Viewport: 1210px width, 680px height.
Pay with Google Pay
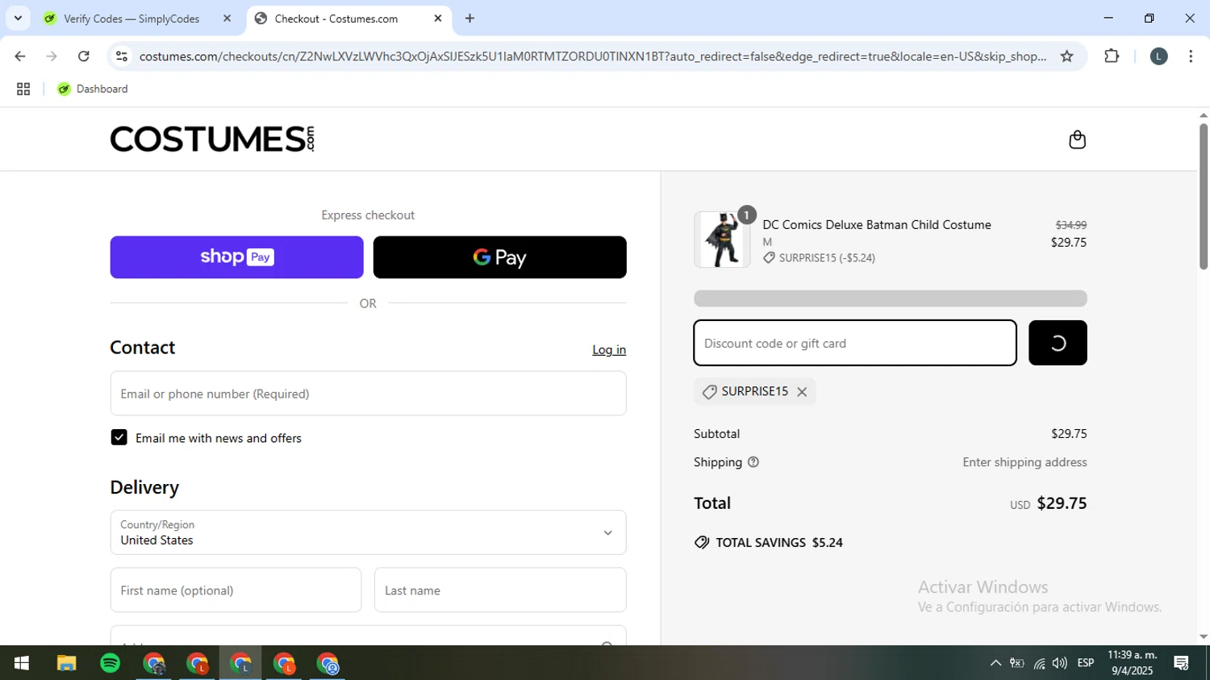click(499, 257)
